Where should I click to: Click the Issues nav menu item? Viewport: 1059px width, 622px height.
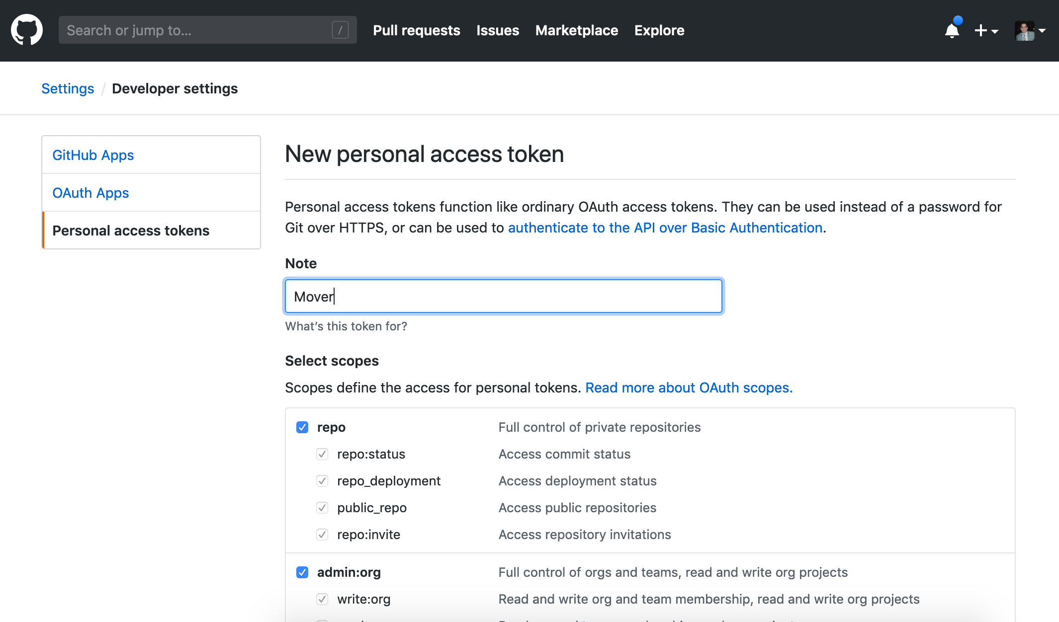pos(498,30)
